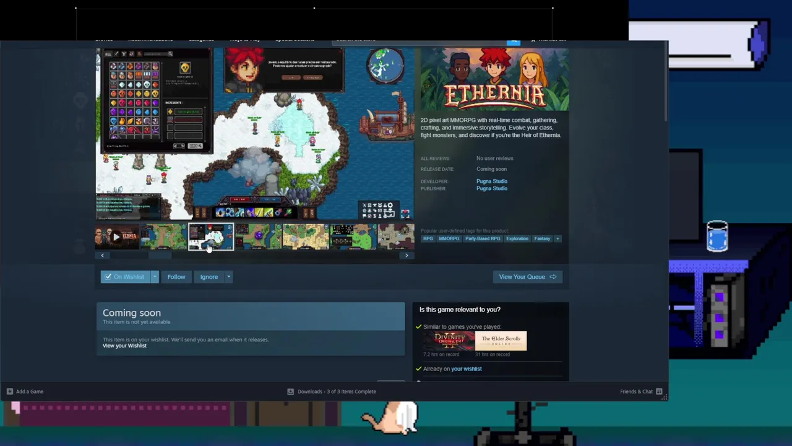Screen dimensions: 792x446
Task: Select the MMORPG tag
Action: [449, 238]
